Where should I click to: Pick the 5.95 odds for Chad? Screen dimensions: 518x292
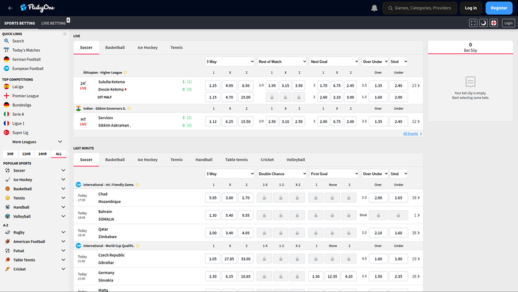[x=213, y=198]
